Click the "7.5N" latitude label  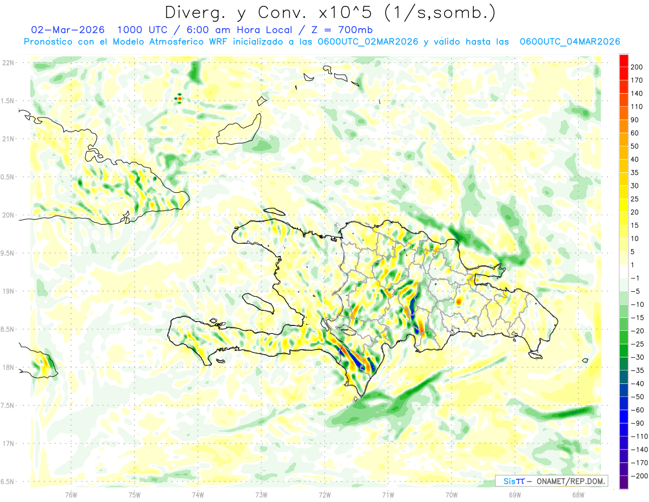(x=8, y=406)
